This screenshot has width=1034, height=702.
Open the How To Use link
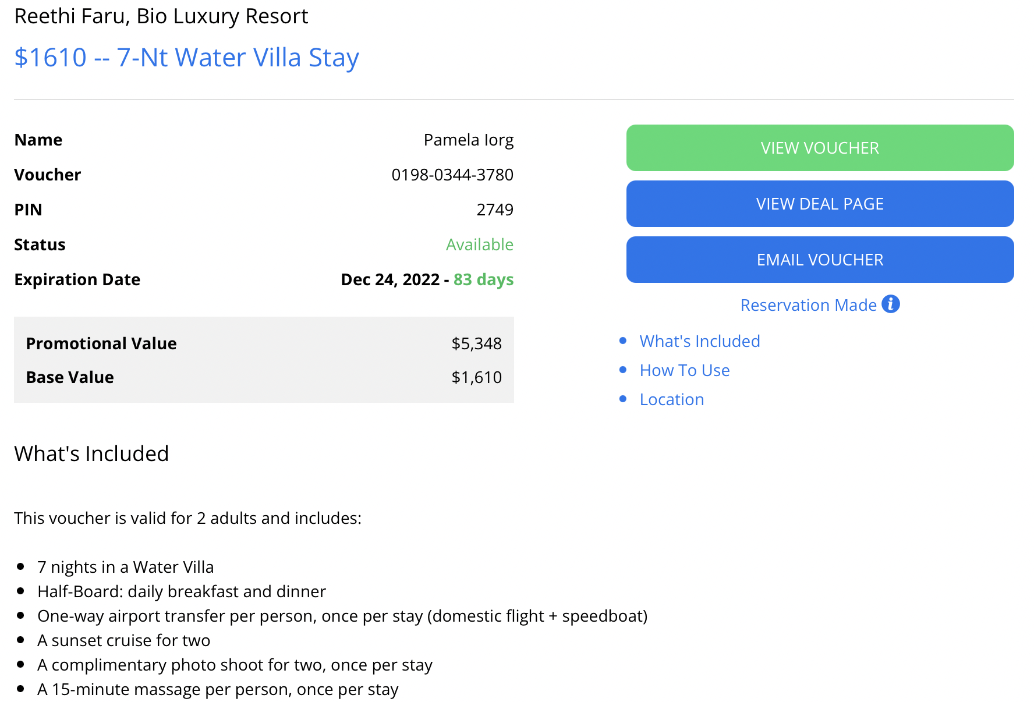click(685, 370)
